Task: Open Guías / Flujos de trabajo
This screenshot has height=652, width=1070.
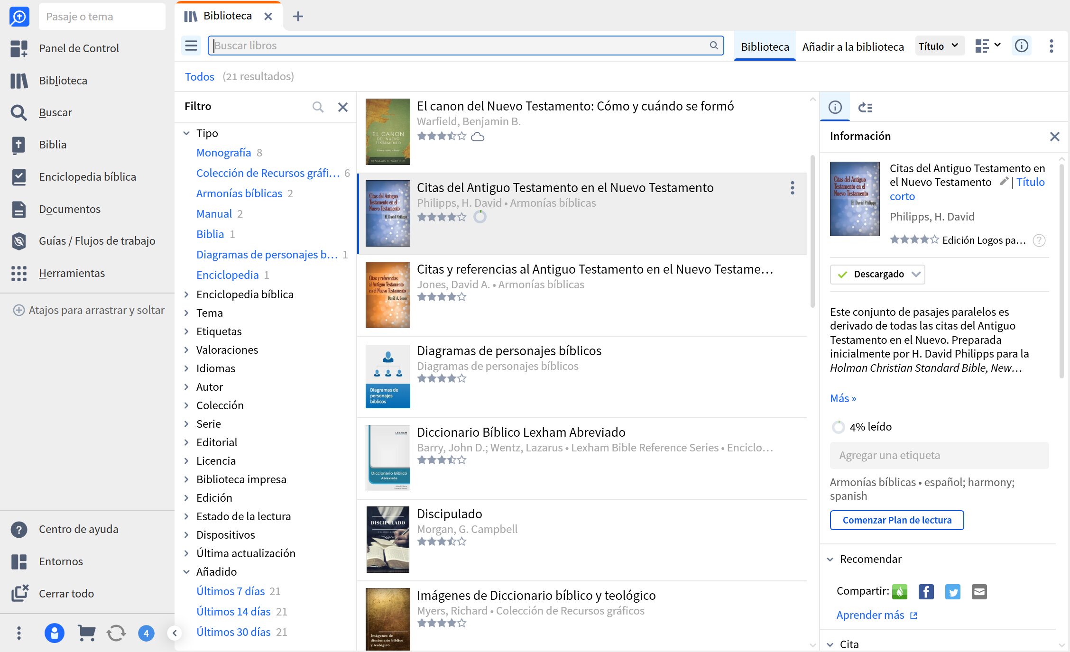Action: tap(97, 241)
